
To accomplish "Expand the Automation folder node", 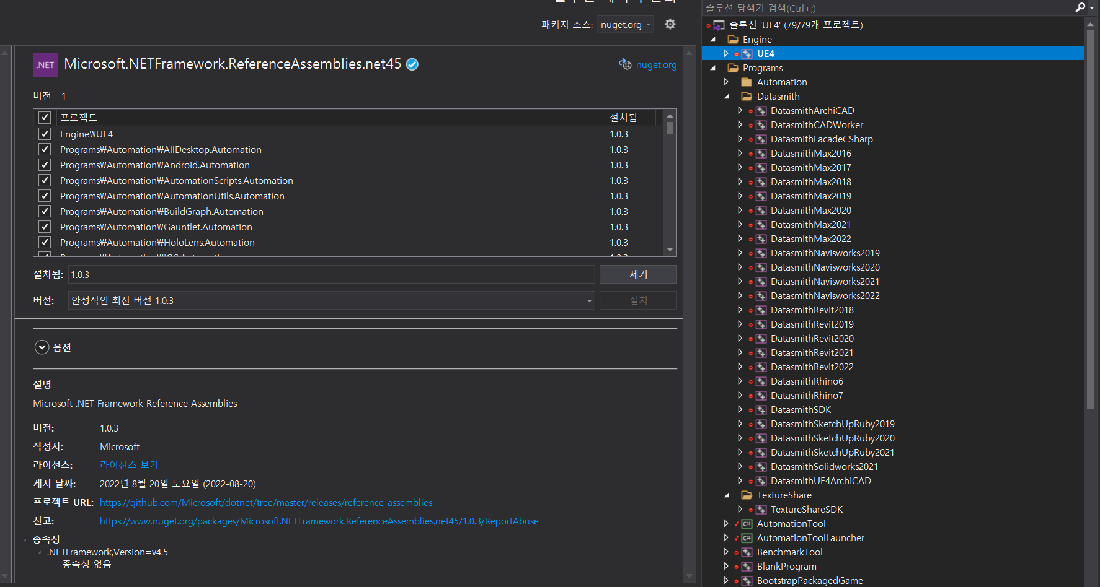I will point(726,82).
